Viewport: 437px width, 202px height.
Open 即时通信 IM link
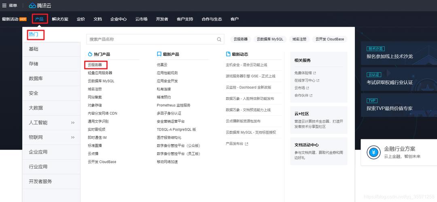(97, 137)
